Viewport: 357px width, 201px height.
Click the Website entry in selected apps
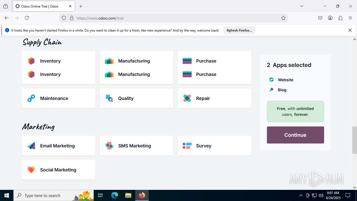point(280,80)
